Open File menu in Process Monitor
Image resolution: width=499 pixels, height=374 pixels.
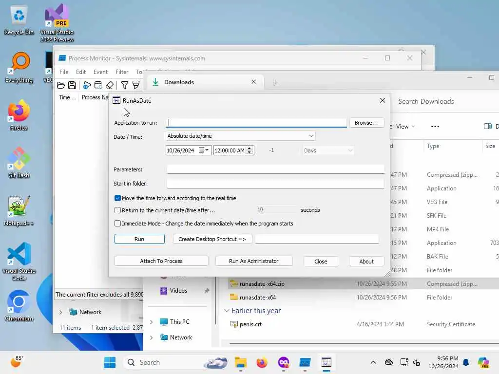pos(64,72)
